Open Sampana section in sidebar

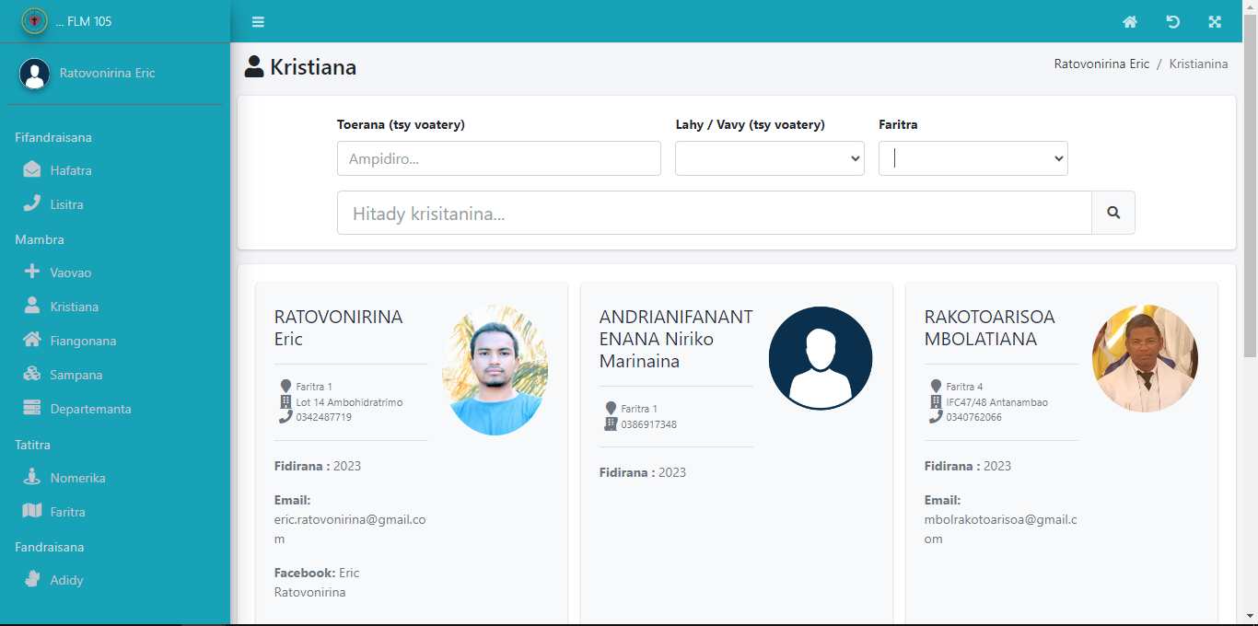(x=76, y=375)
